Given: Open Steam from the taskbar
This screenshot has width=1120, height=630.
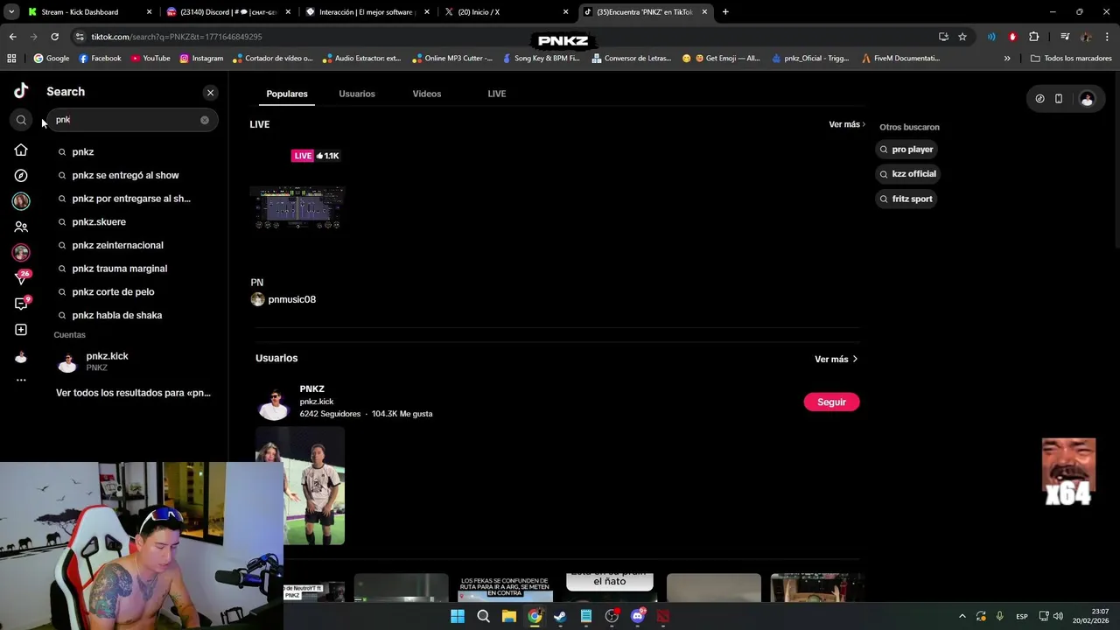Looking at the screenshot, I should pos(560,616).
